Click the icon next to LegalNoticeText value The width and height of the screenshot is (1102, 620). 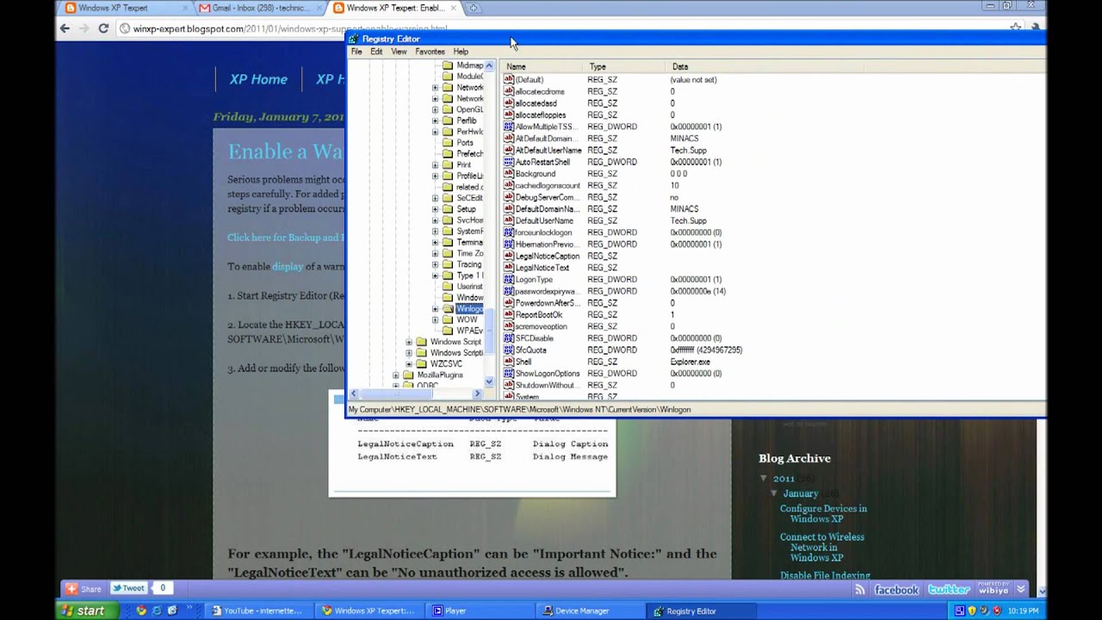pyautogui.click(x=508, y=268)
